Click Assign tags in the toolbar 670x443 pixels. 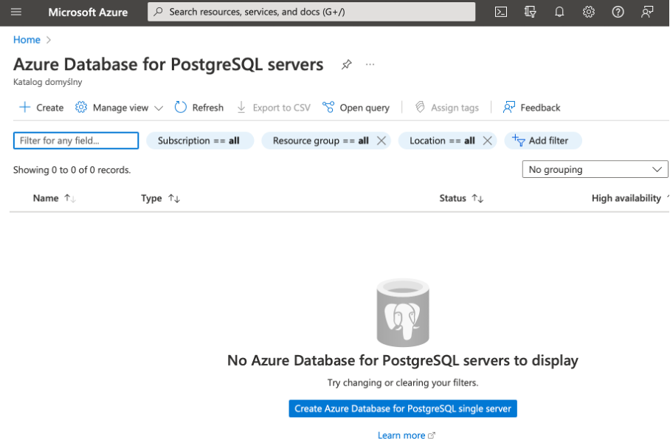(447, 107)
